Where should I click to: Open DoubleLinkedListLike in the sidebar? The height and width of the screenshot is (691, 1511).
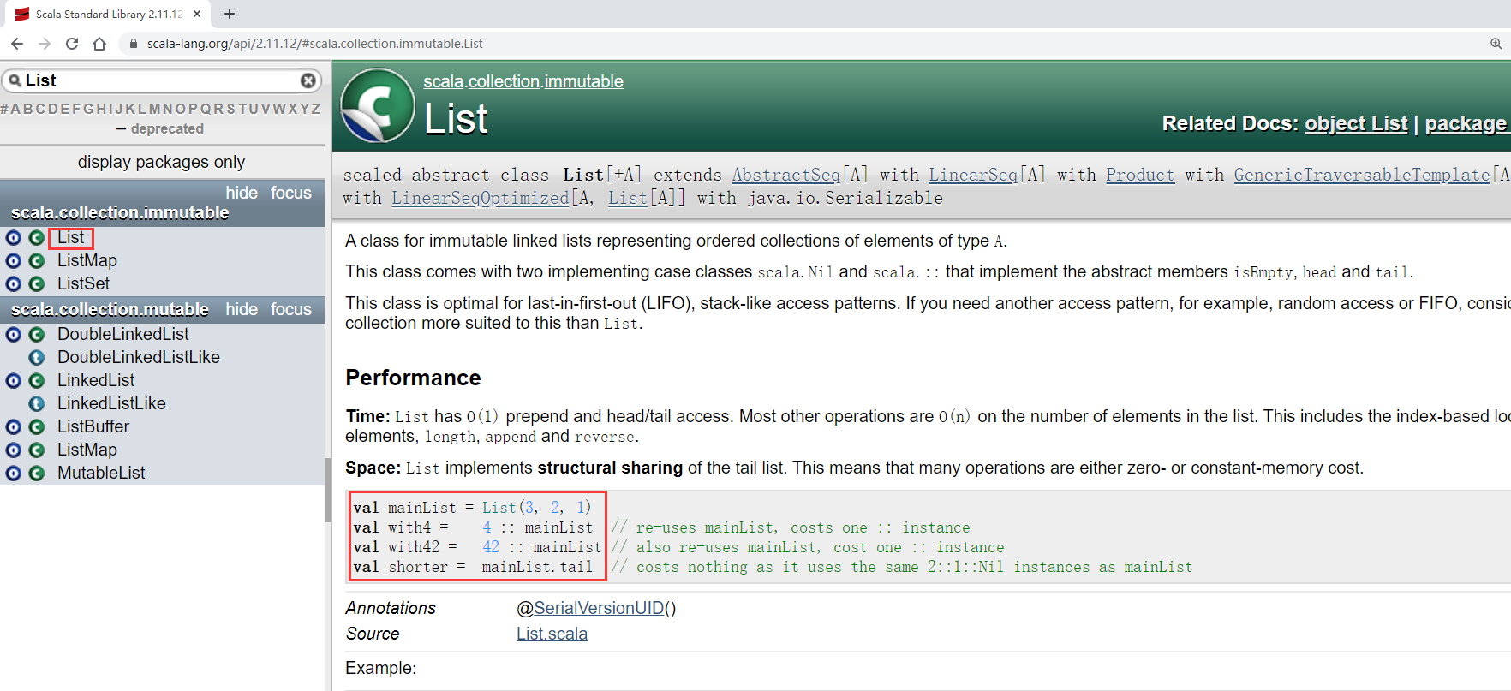pos(139,357)
